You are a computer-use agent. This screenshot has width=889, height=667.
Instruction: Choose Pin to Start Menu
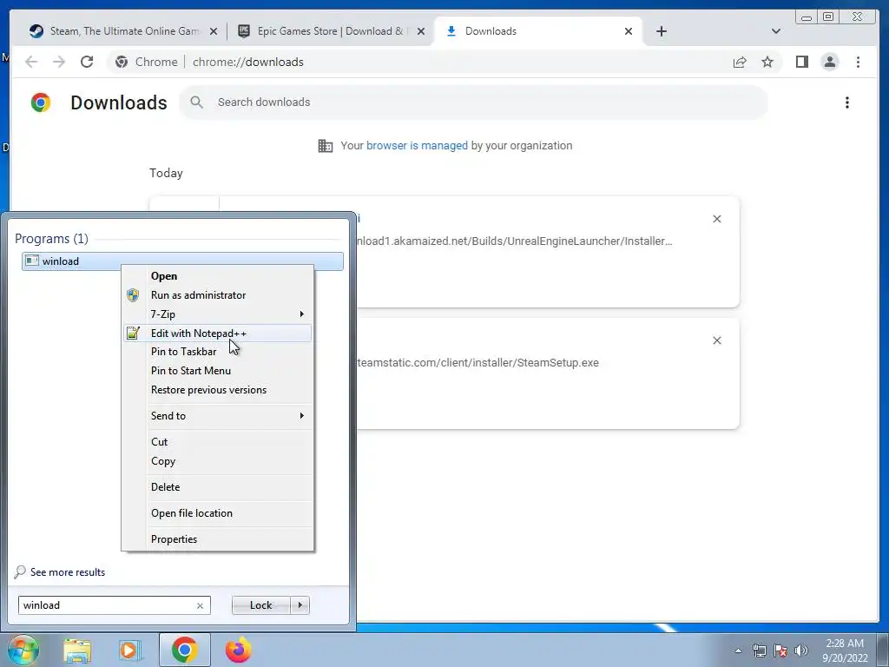(x=218, y=371)
